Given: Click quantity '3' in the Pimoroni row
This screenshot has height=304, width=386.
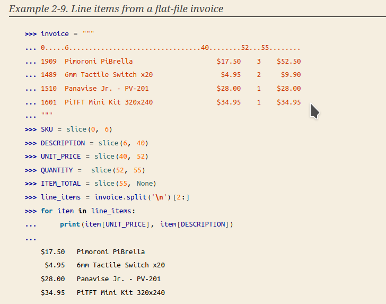Looking at the screenshot, I should pos(259,62).
